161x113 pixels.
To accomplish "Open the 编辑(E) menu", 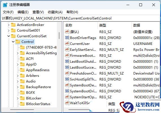I will pos(23,12).
